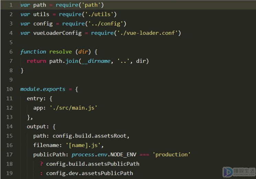Click line number 19 in the gutter
The image size is (256, 179).
(x=9, y=173)
